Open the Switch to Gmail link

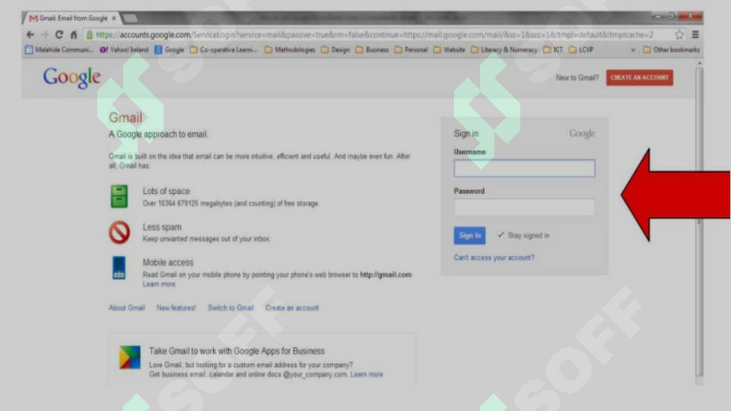click(x=230, y=308)
